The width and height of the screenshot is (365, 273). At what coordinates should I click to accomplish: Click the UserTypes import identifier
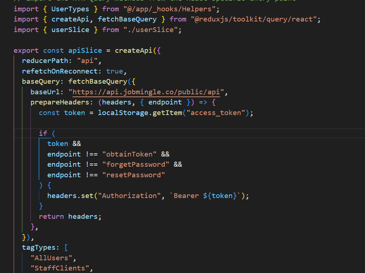point(70,9)
